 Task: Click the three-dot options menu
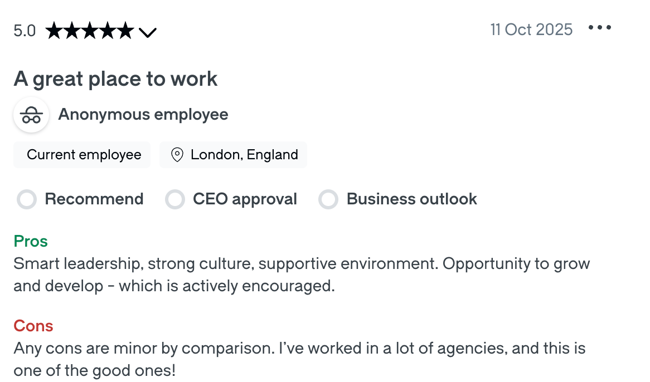600,27
